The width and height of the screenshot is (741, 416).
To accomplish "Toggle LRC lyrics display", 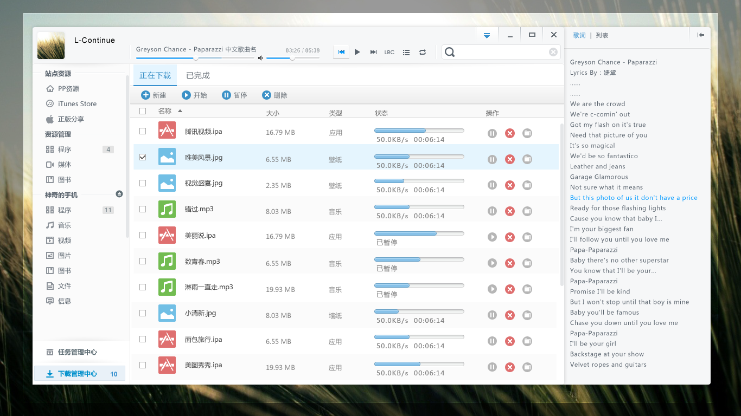I will [389, 53].
